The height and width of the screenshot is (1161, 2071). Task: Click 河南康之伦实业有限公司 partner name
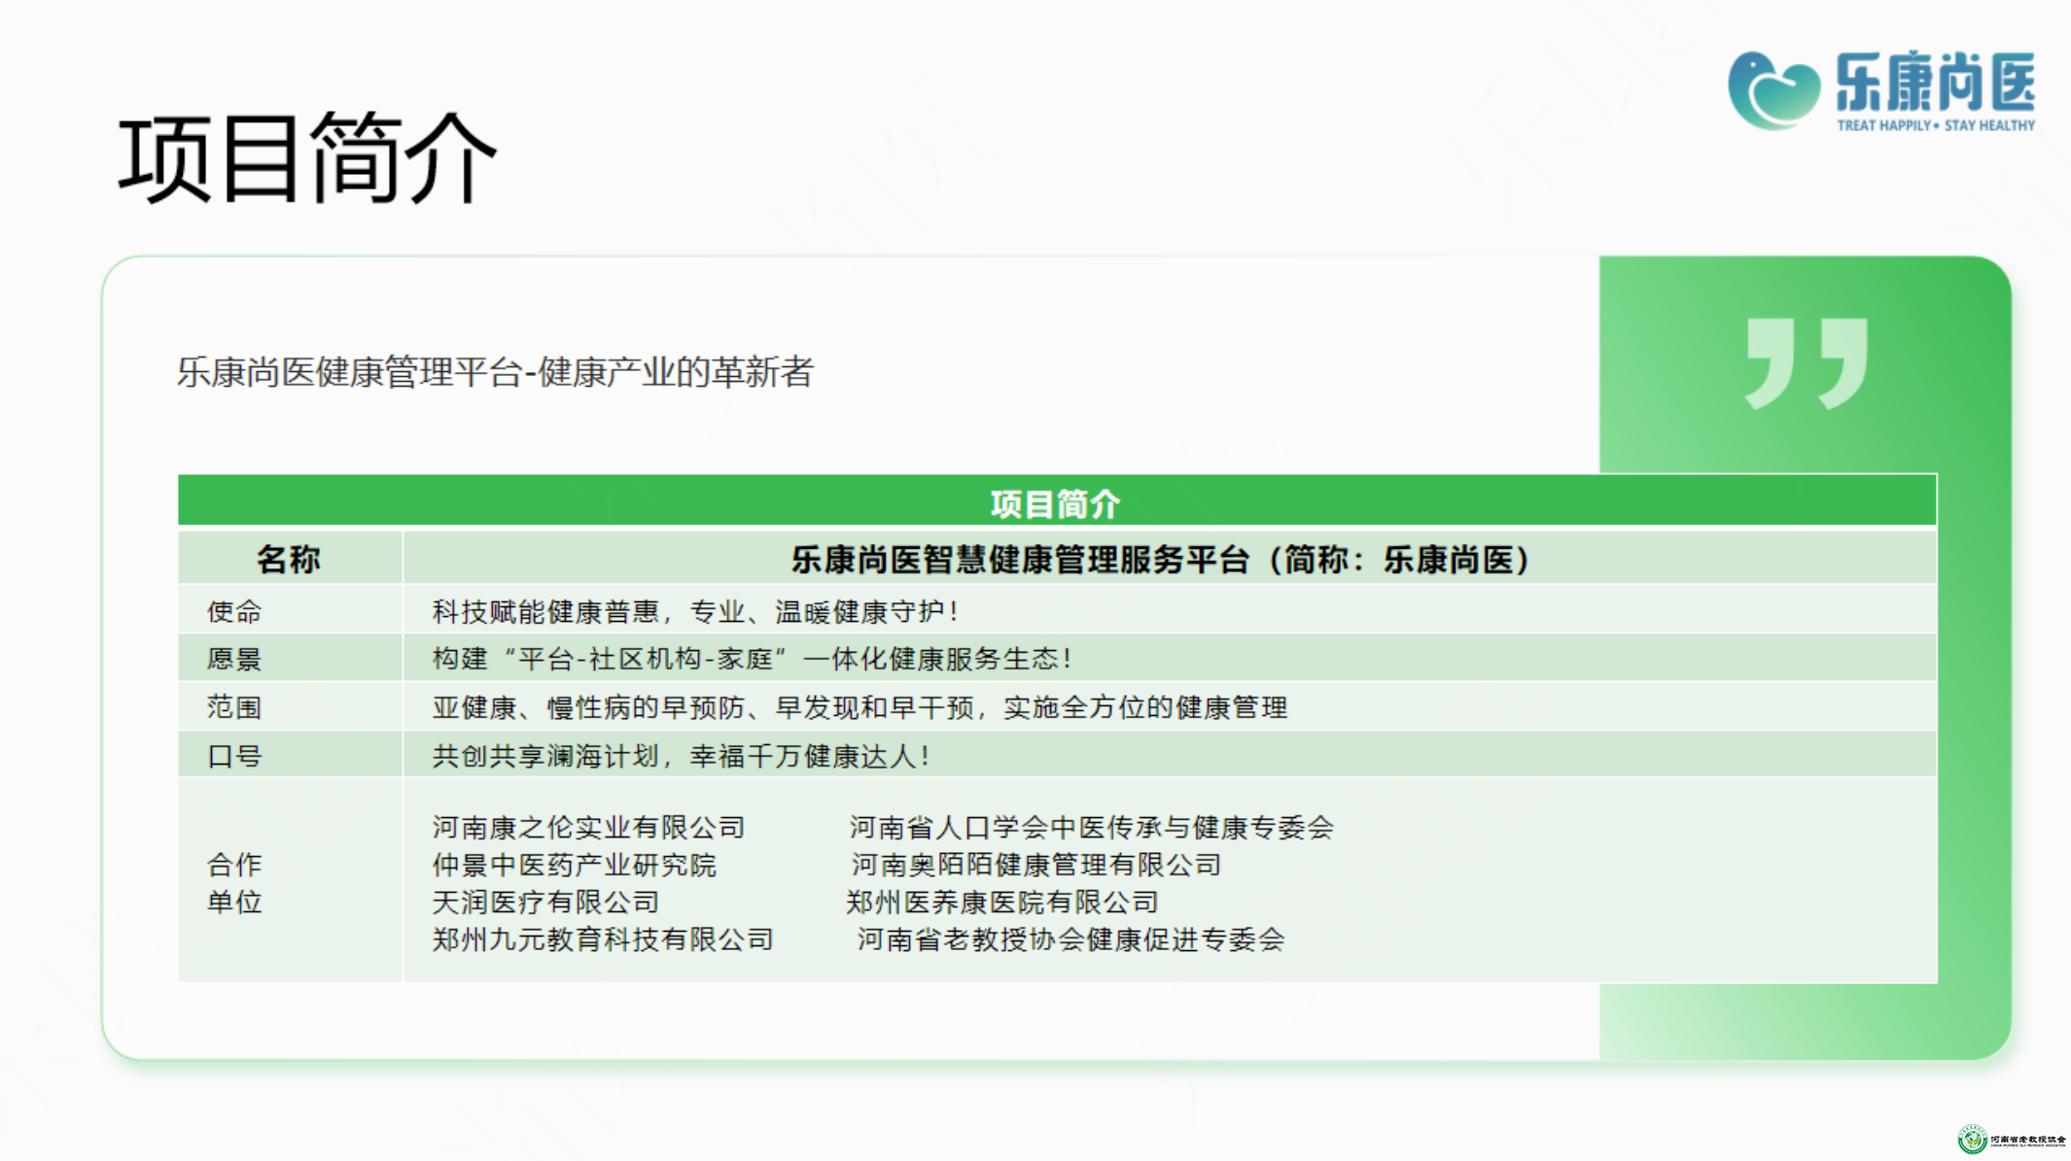click(588, 827)
